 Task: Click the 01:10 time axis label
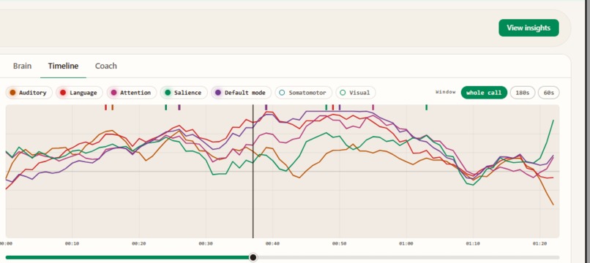(473, 243)
